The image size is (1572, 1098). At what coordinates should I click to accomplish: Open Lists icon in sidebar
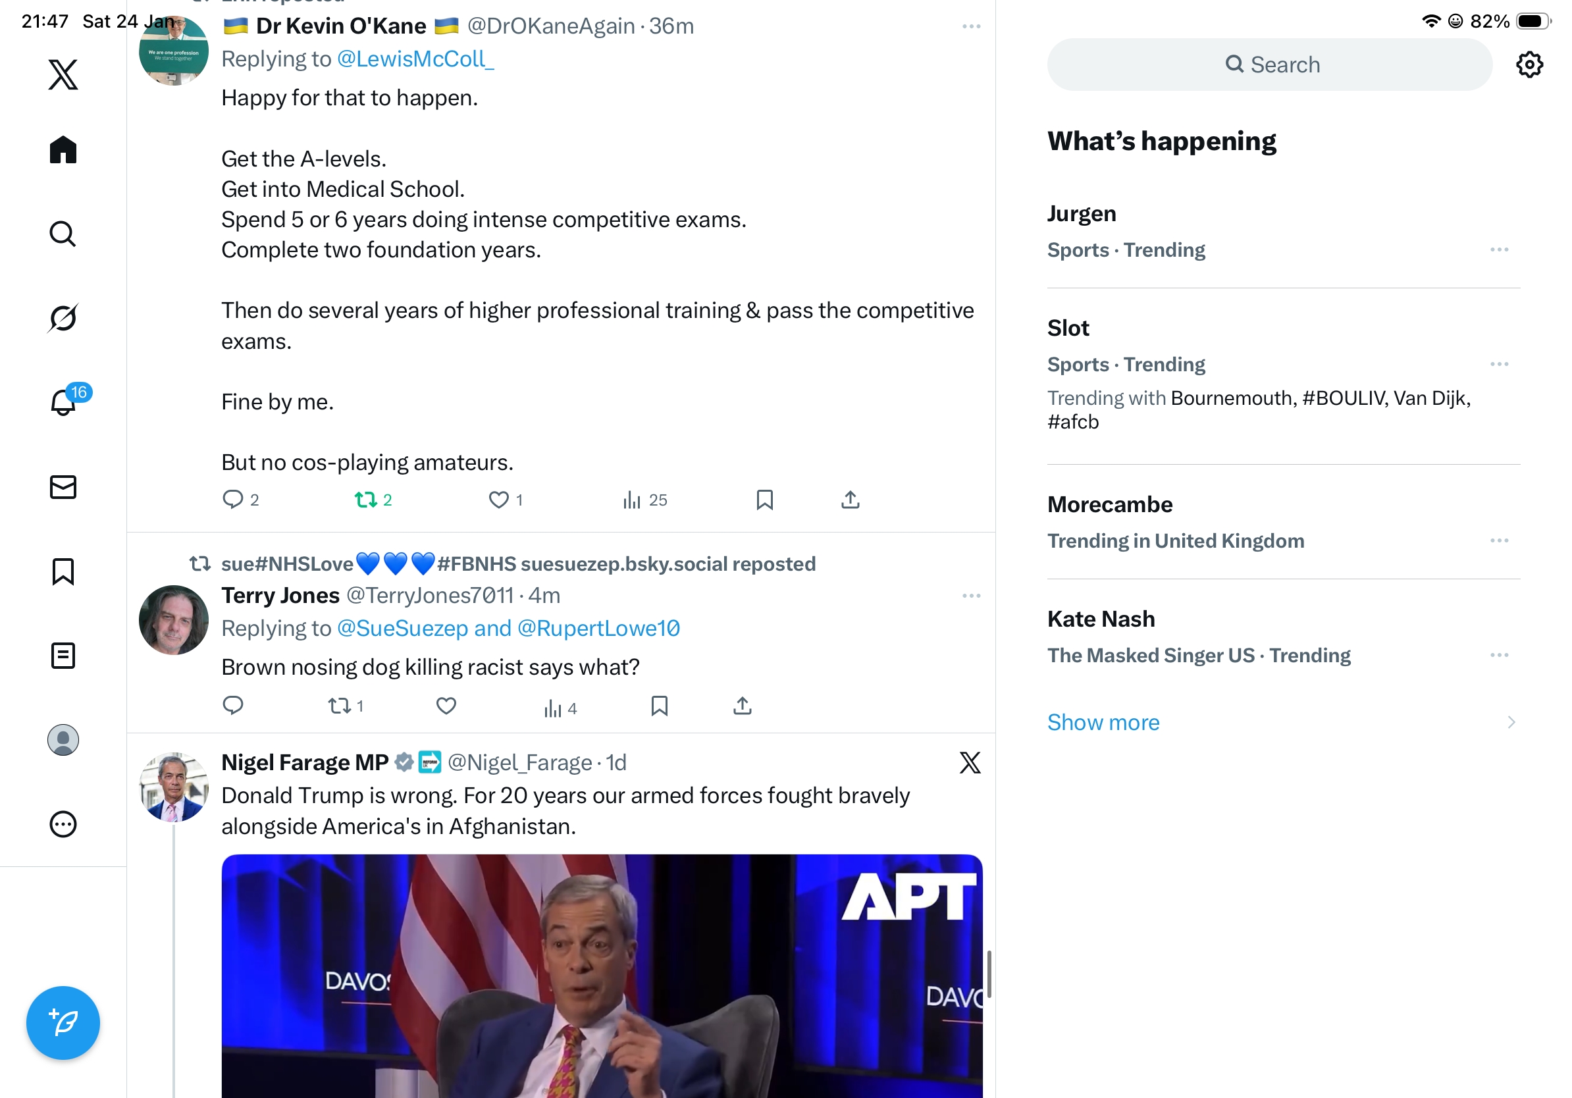coord(63,655)
